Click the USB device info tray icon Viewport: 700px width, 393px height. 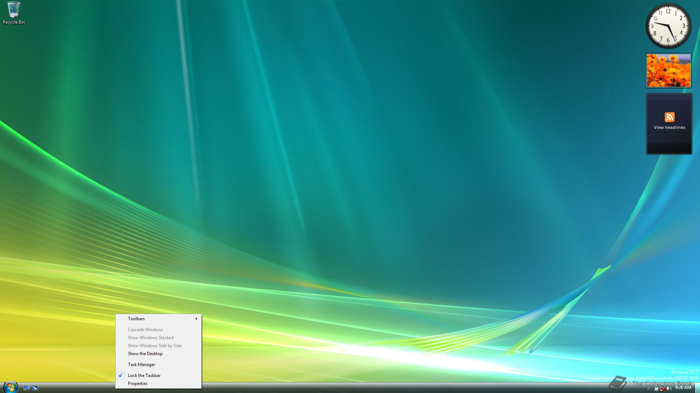(656, 388)
